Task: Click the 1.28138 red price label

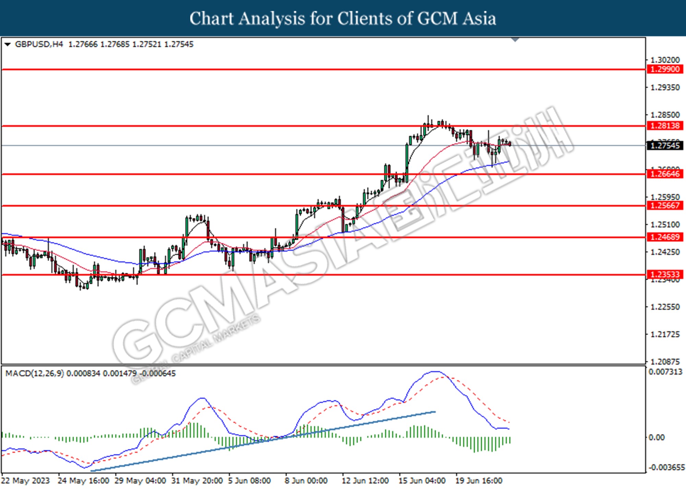Action: coord(665,126)
